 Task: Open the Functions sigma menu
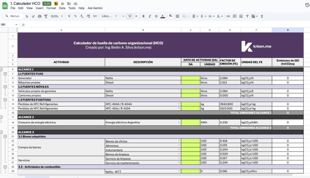tap(262, 16)
